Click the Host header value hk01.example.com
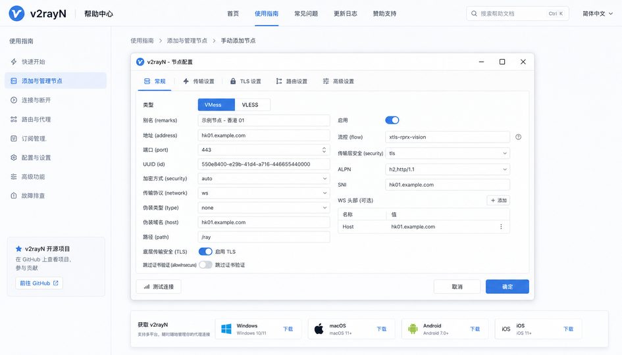Viewport: 622px width, 355px height. tap(413, 227)
